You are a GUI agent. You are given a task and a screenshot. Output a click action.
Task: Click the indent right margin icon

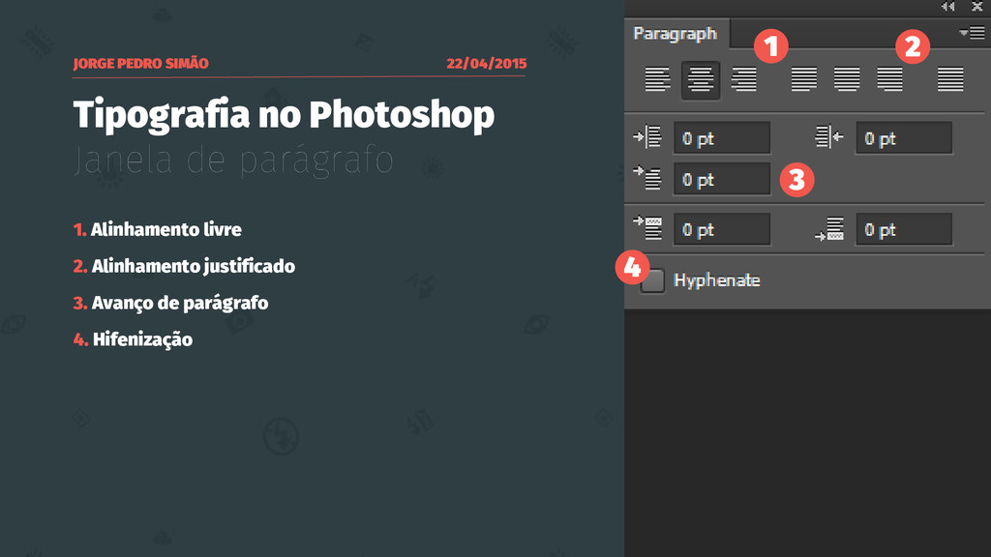click(829, 137)
